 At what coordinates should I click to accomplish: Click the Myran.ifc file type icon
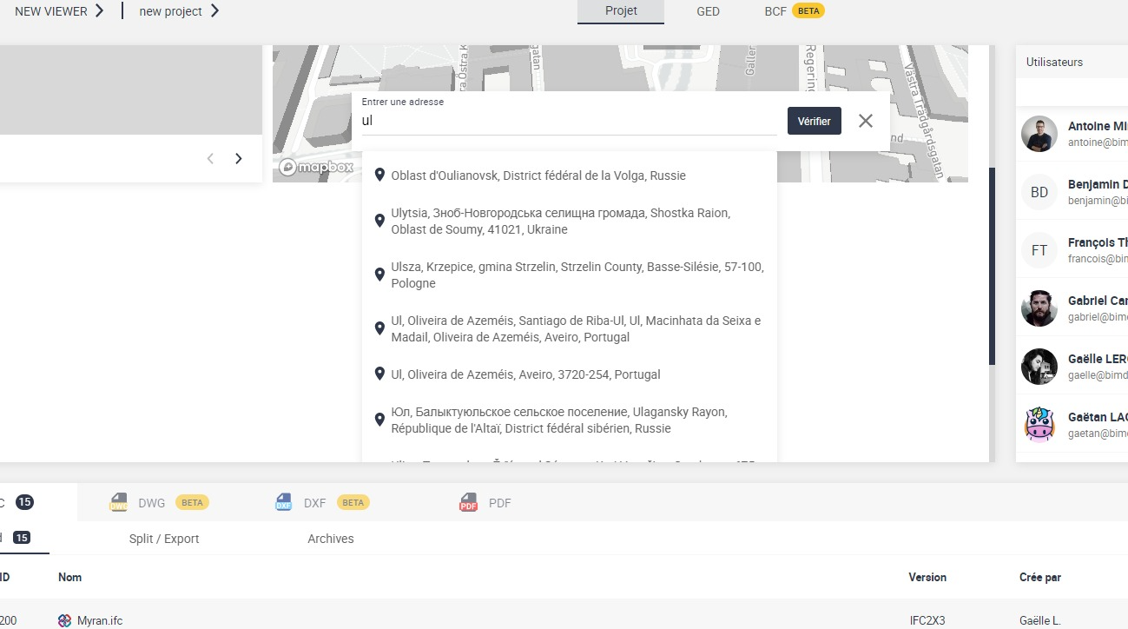(x=64, y=620)
